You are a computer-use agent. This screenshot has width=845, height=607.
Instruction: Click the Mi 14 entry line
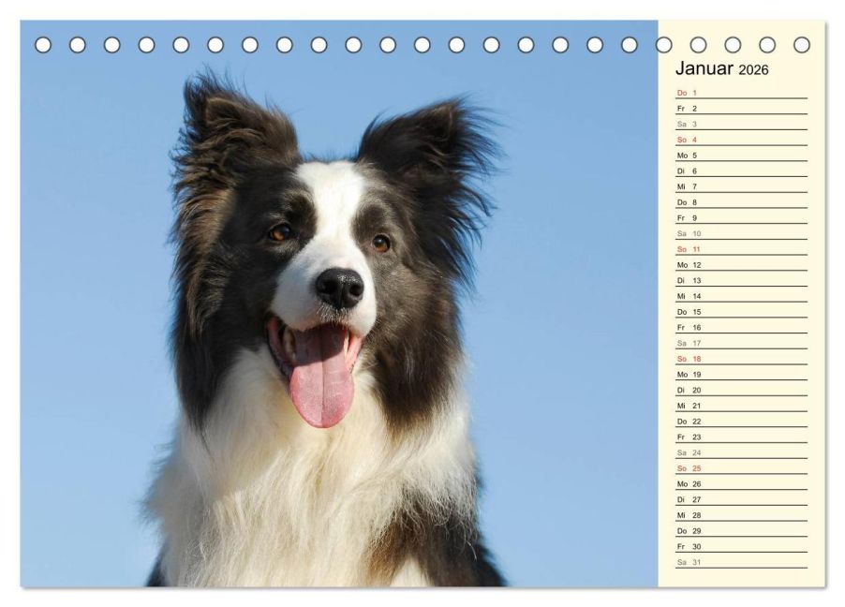[742, 296]
